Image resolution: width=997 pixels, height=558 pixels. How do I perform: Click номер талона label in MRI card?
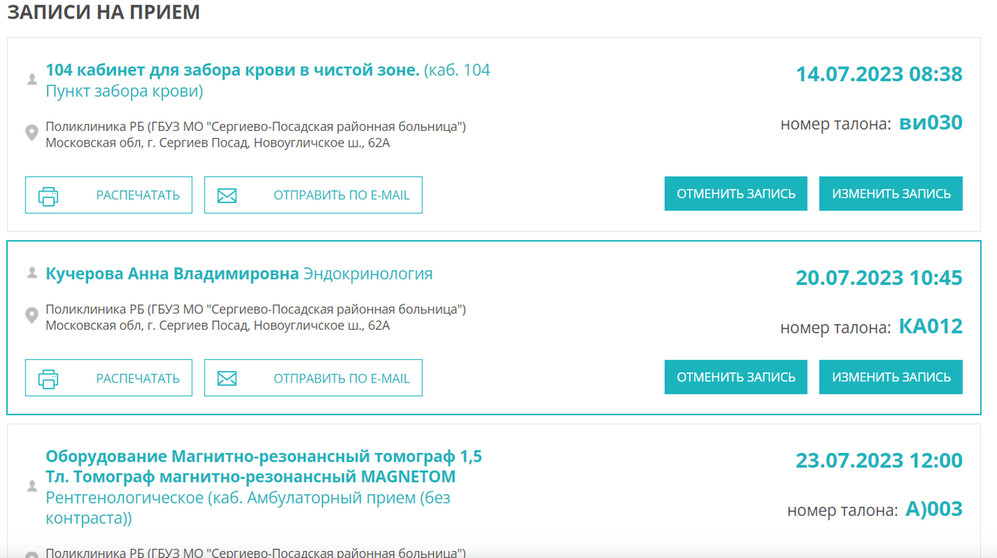tap(842, 511)
